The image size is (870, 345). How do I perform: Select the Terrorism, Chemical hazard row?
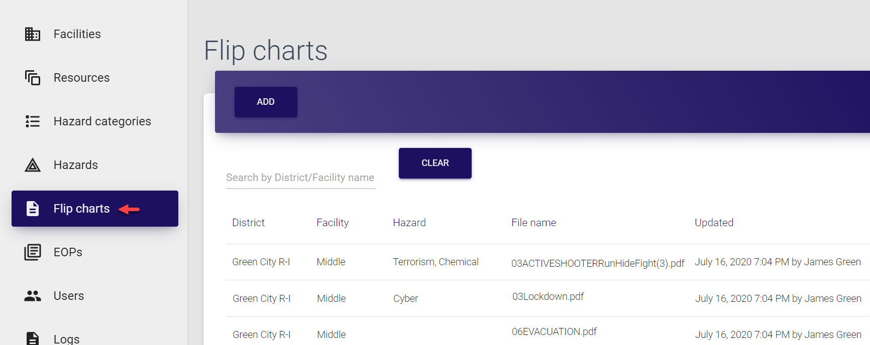pyautogui.click(x=436, y=262)
